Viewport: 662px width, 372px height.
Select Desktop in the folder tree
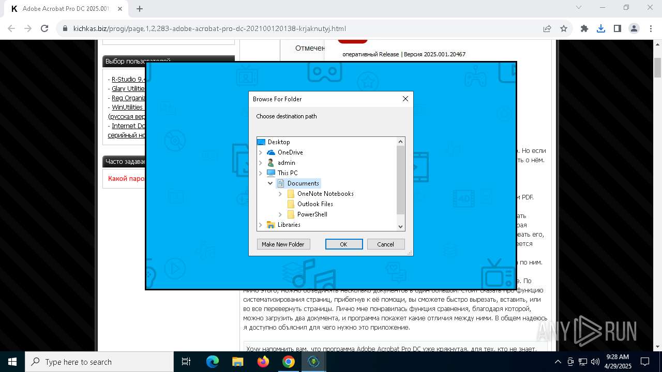tap(279, 142)
